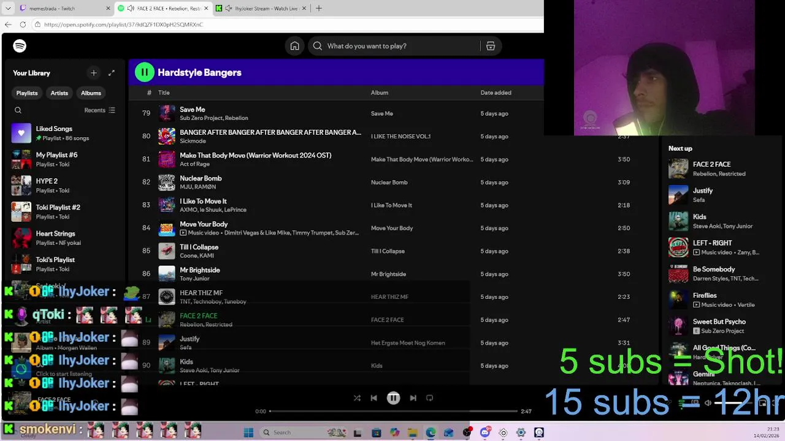
Task: Open Recents sort dropdown
Action: [x=99, y=110]
